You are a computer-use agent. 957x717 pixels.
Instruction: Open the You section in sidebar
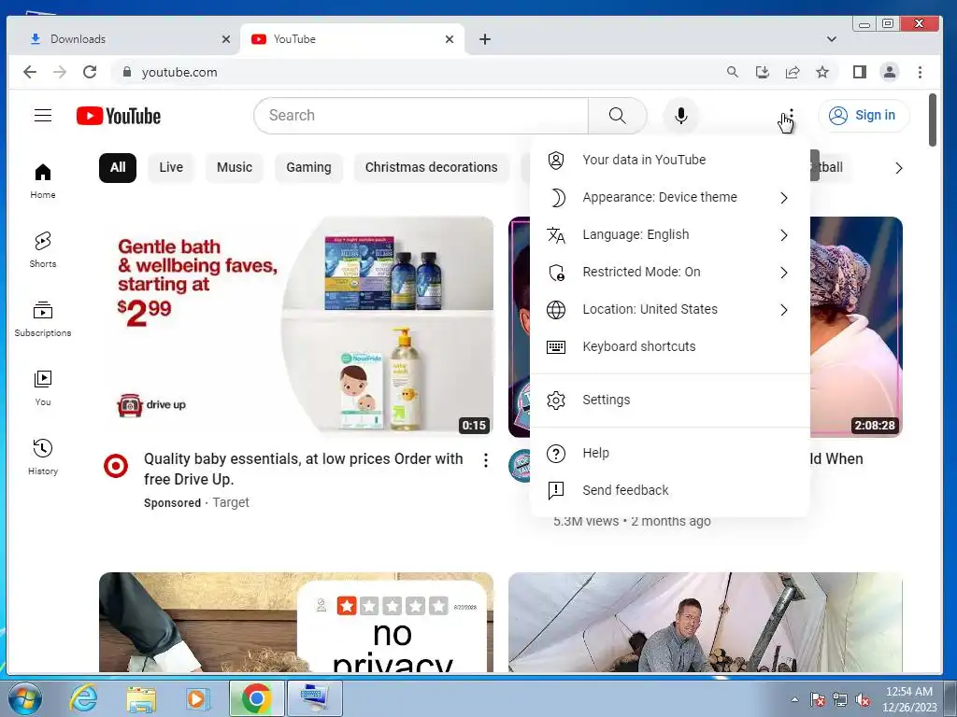point(43,387)
